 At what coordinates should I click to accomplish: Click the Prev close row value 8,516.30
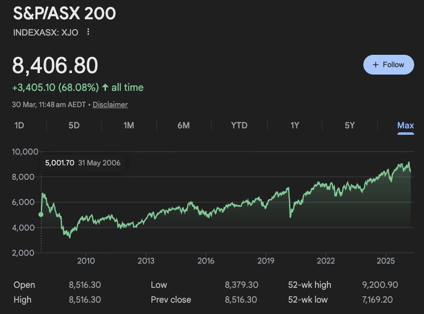[241, 300]
